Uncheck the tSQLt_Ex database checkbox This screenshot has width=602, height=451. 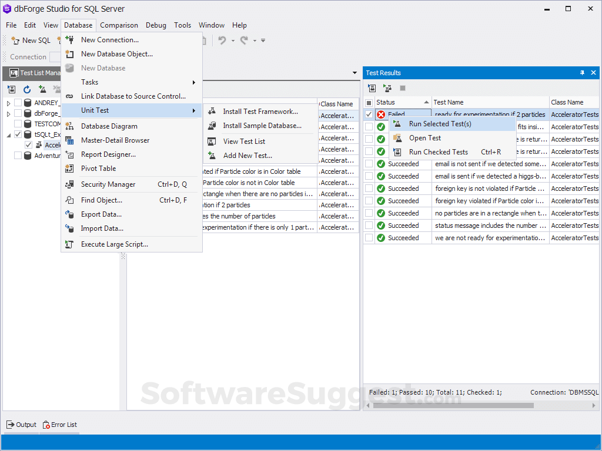click(x=18, y=134)
